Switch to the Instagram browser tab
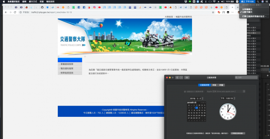The height and width of the screenshot is (139, 270). 94,8
